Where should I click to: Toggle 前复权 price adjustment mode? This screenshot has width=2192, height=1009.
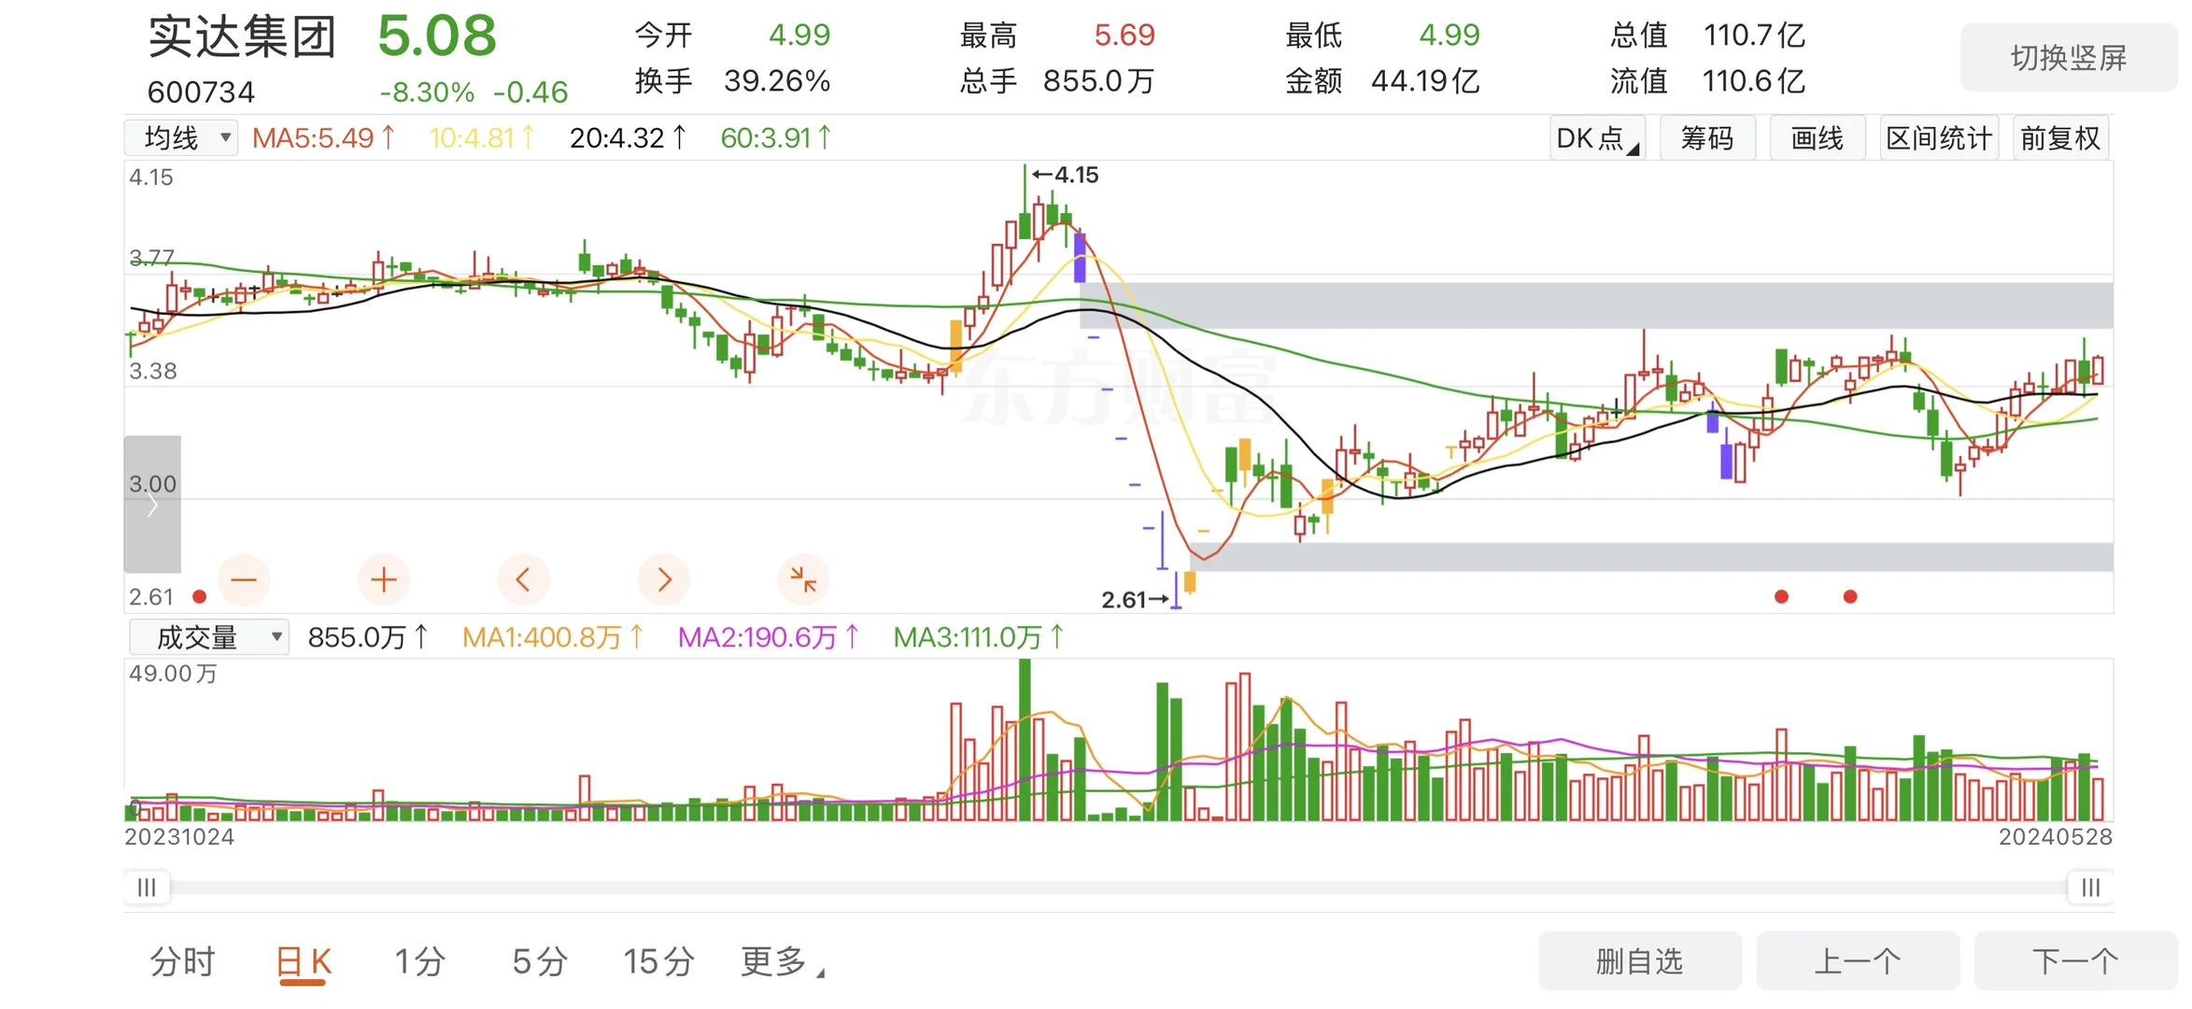(2059, 138)
